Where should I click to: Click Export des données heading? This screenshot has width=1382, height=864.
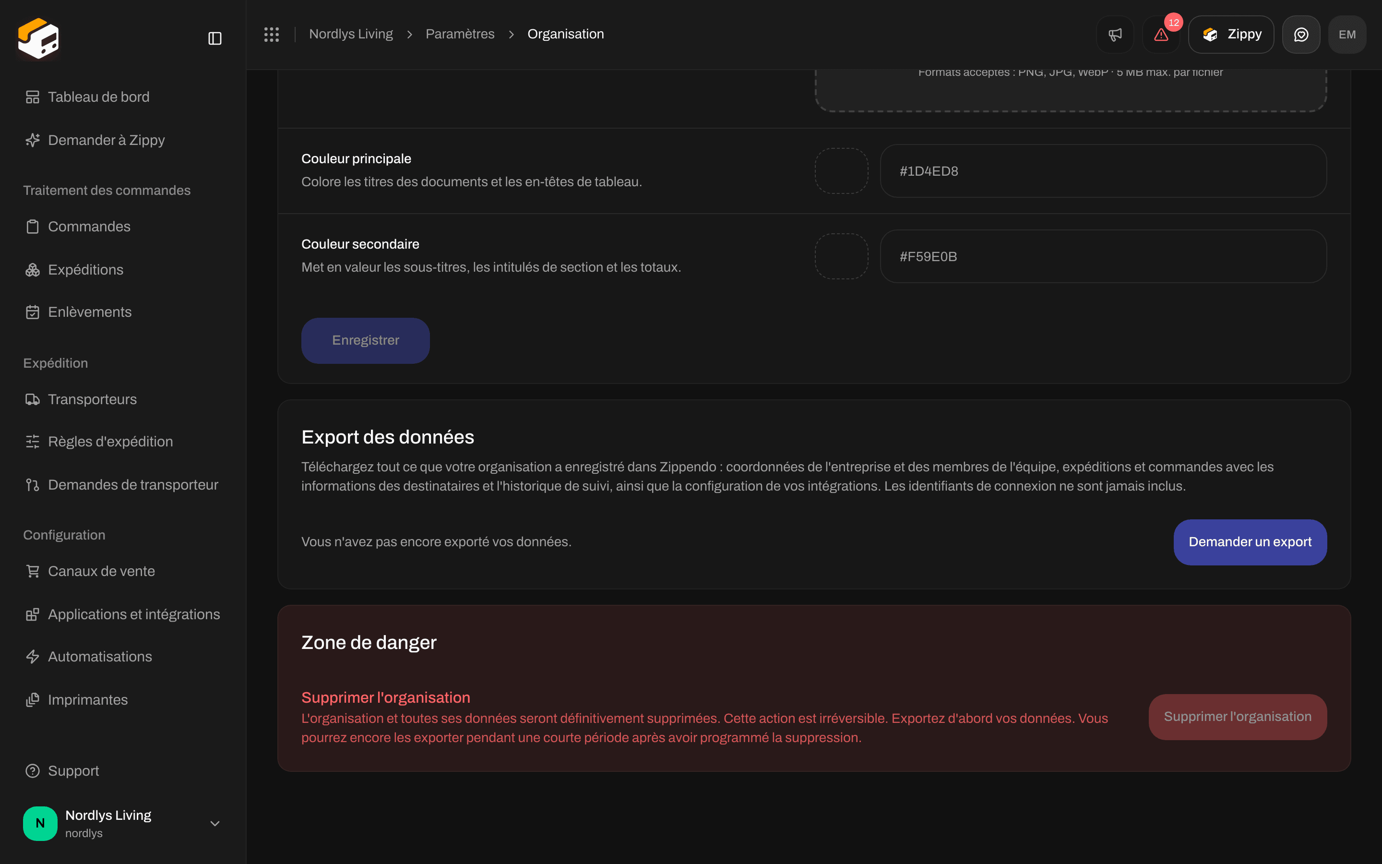tap(388, 437)
